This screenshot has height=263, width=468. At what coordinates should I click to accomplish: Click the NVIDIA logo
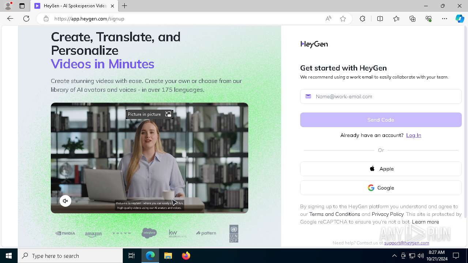point(65,233)
